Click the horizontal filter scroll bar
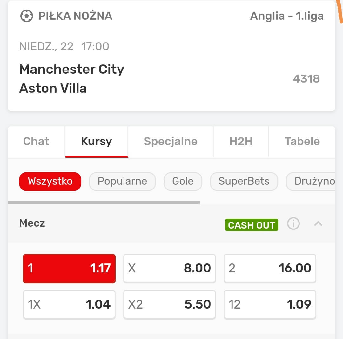The width and height of the screenshot is (343, 339). [104, 203]
